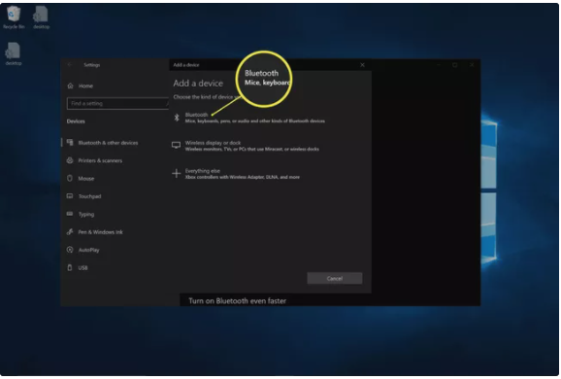Click Turn on Bluetooth even faster text
The width and height of the screenshot is (561, 379).
tap(237, 301)
